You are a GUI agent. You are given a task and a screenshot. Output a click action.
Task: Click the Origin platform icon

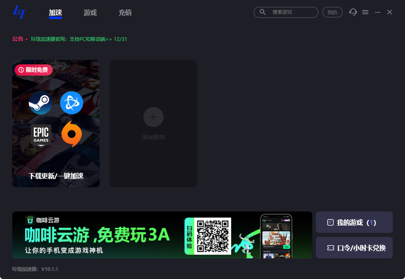click(72, 134)
